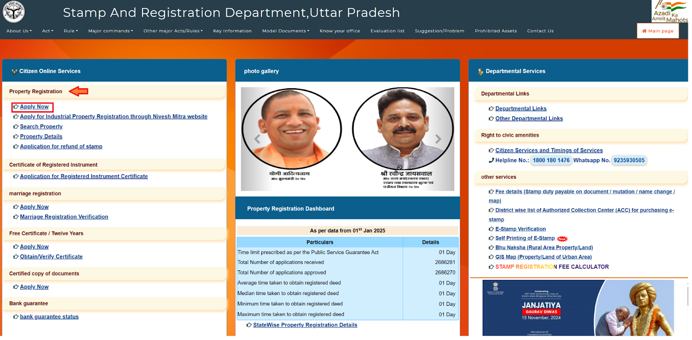Go to previous photo in gallery
Viewport: 692px width, 340px height.
[x=257, y=139]
